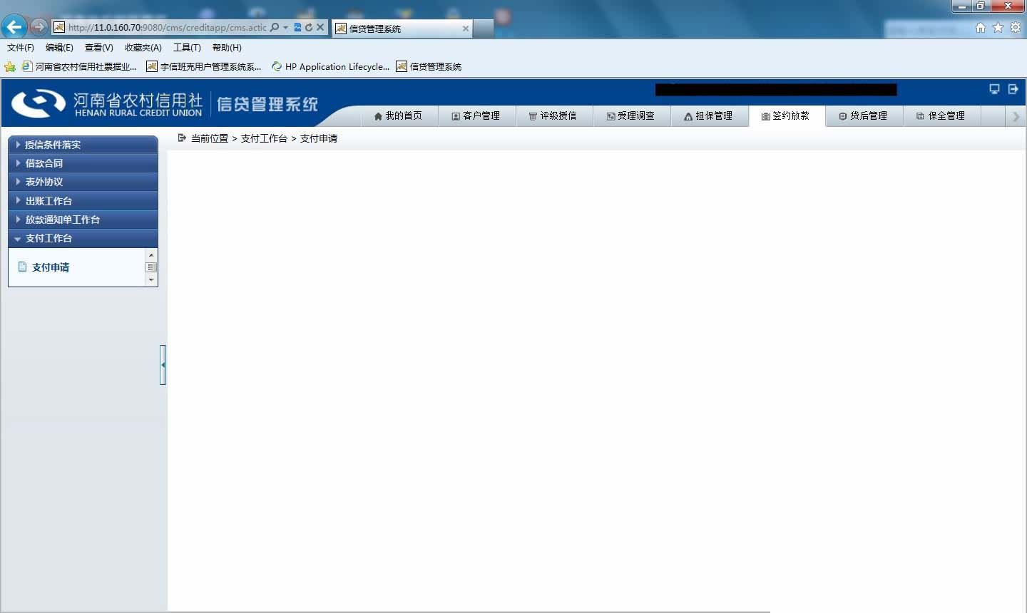Click the sidebar scrollbar down arrow
Screen dimensions: 1027x613
150,280
